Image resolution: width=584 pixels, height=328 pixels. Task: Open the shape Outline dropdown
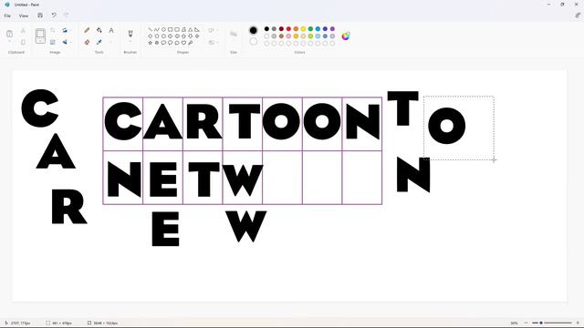tap(214, 30)
